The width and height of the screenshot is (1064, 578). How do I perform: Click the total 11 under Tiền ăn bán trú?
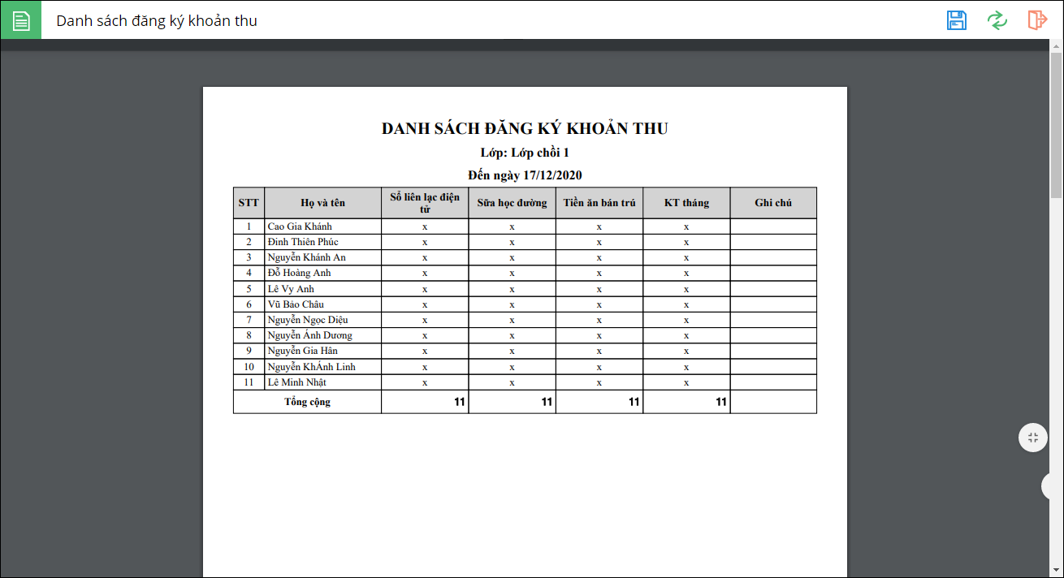point(634,401)
